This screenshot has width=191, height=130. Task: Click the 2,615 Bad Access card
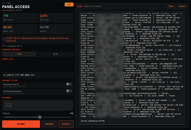click(56, 18)
